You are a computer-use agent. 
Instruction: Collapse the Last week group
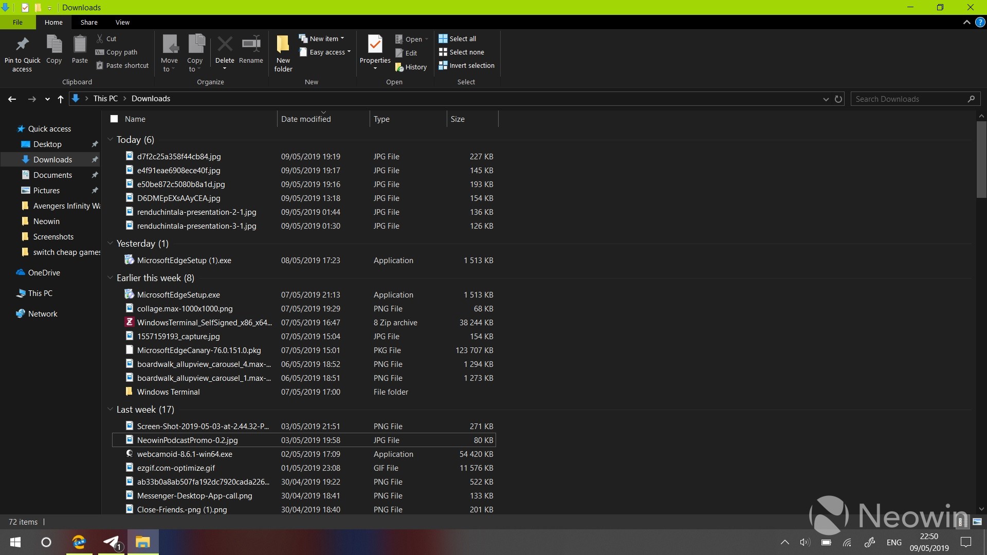(x=110, y=410)
